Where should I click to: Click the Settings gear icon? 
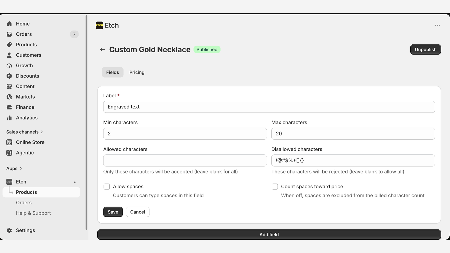pyautogui.click(x=9, y=230)
